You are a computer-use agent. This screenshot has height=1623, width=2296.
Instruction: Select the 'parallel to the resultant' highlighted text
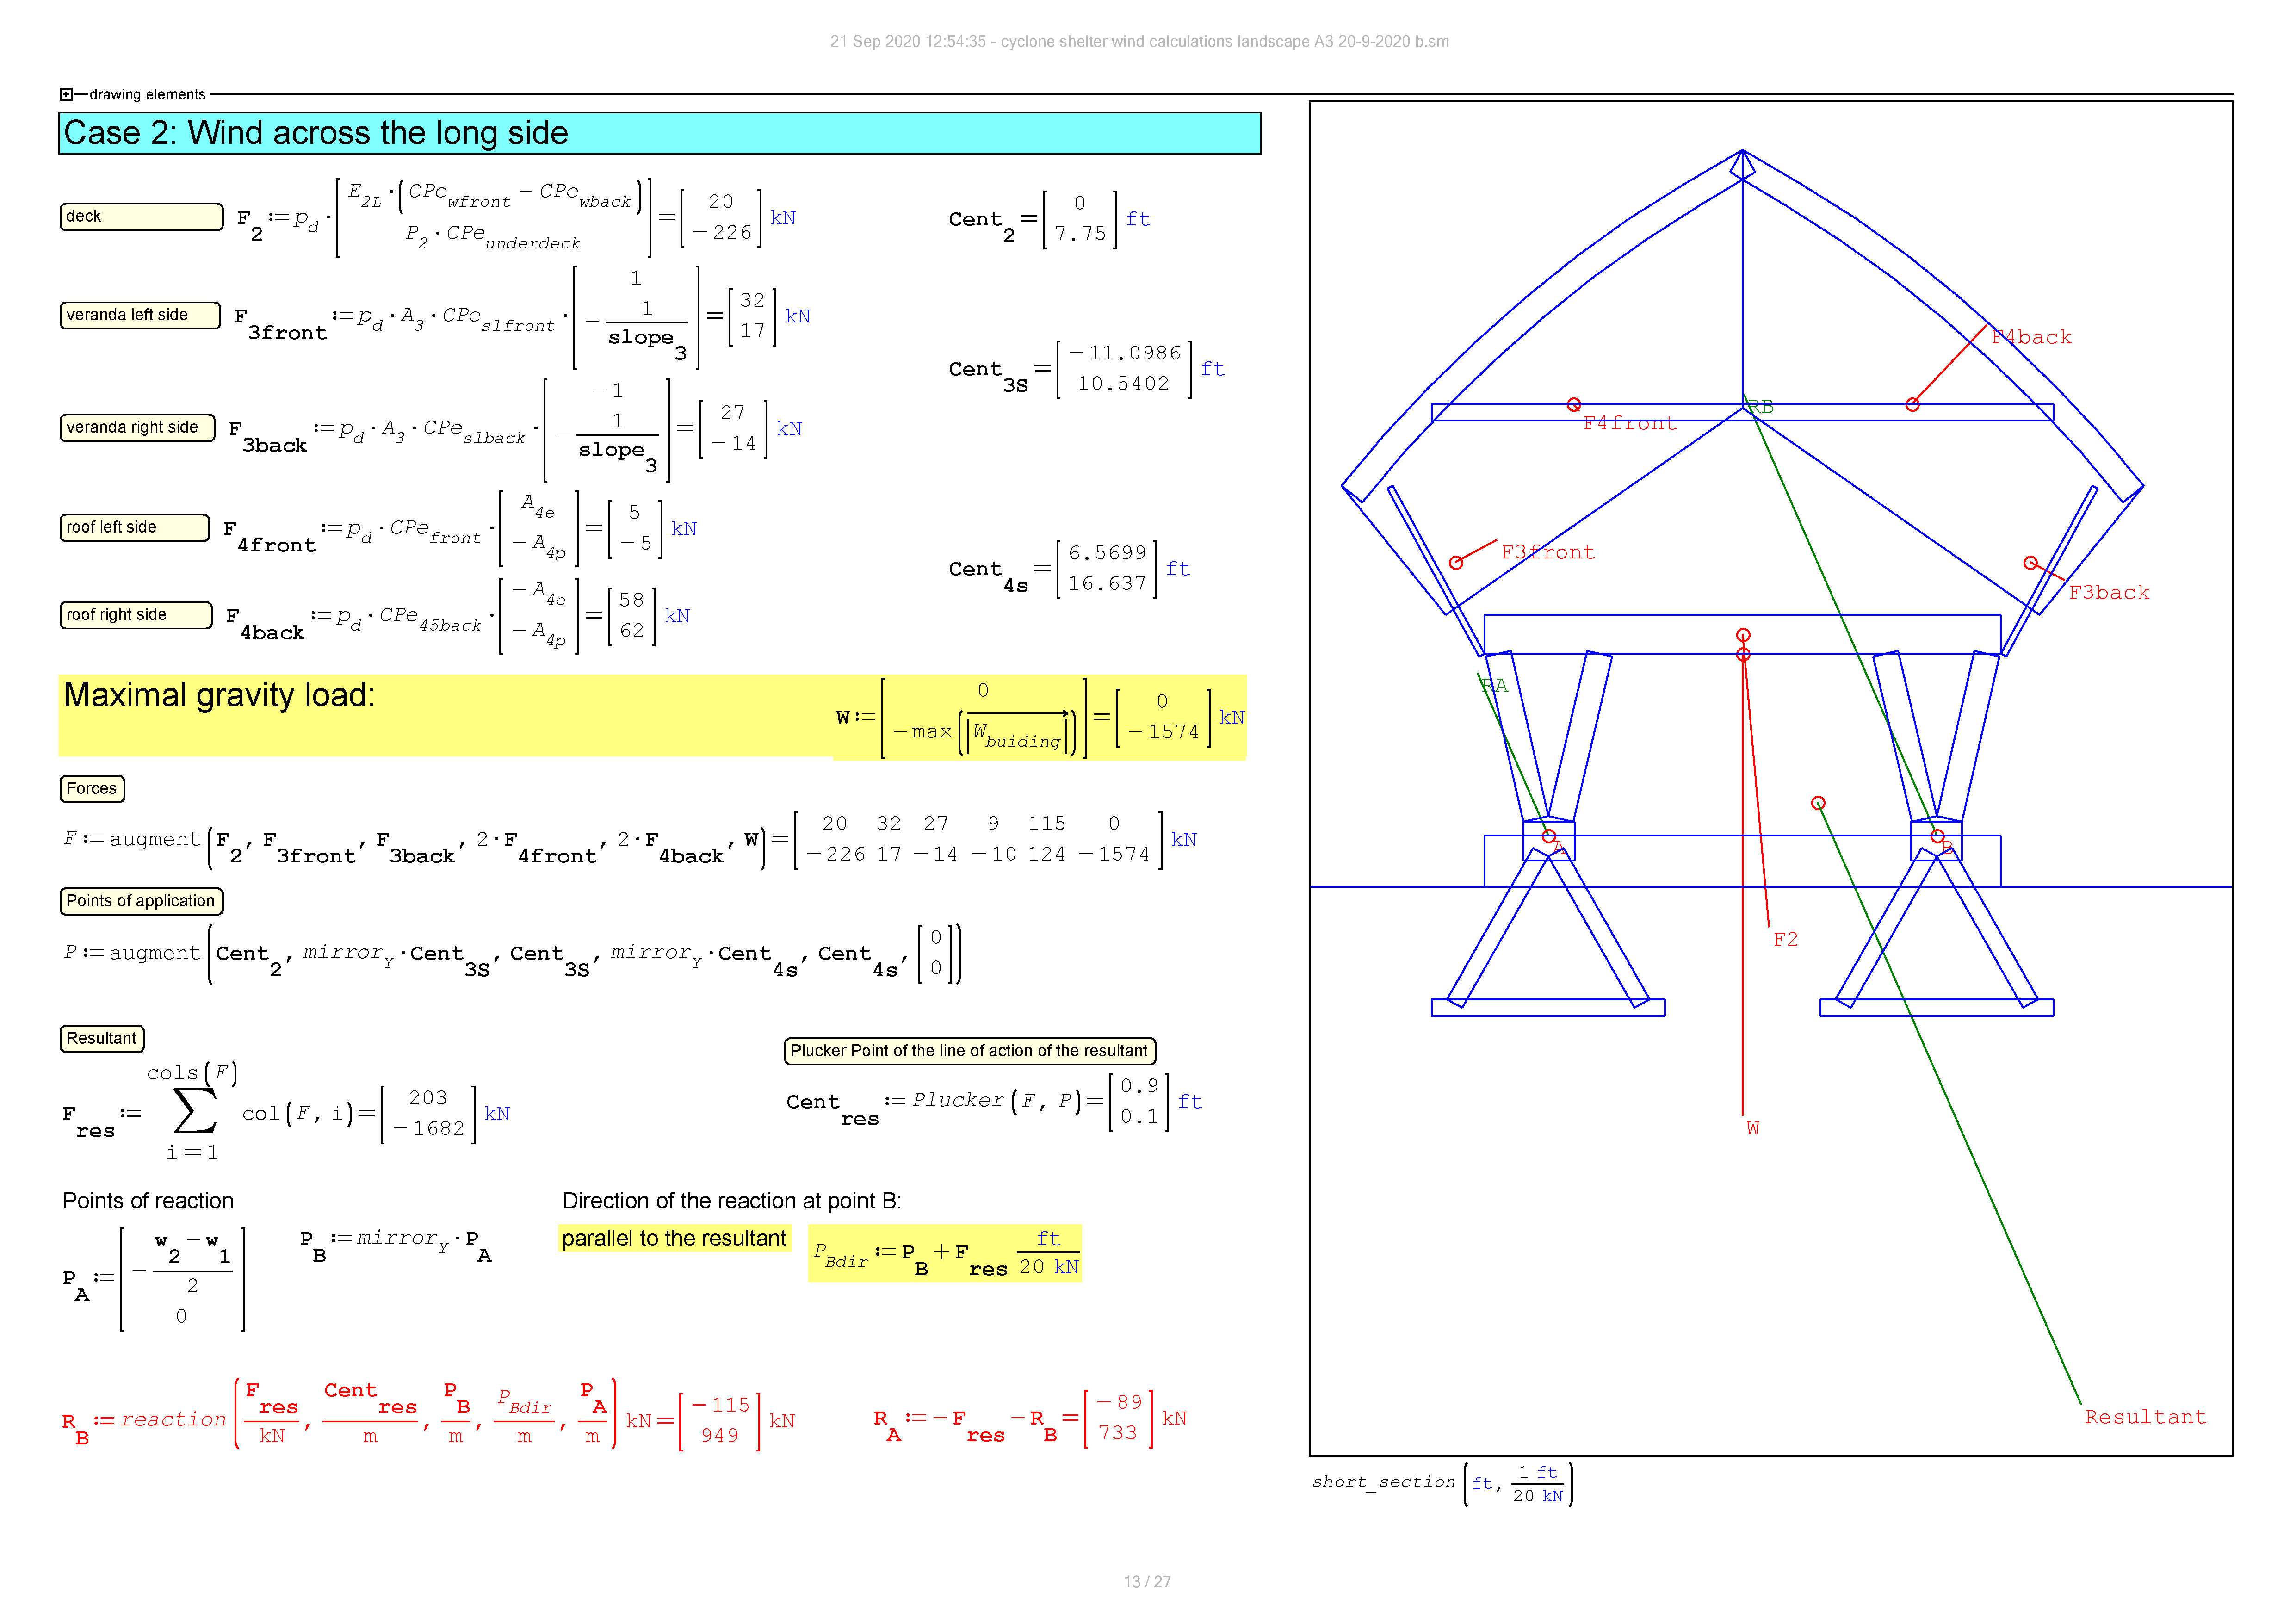coord(674,1239)
